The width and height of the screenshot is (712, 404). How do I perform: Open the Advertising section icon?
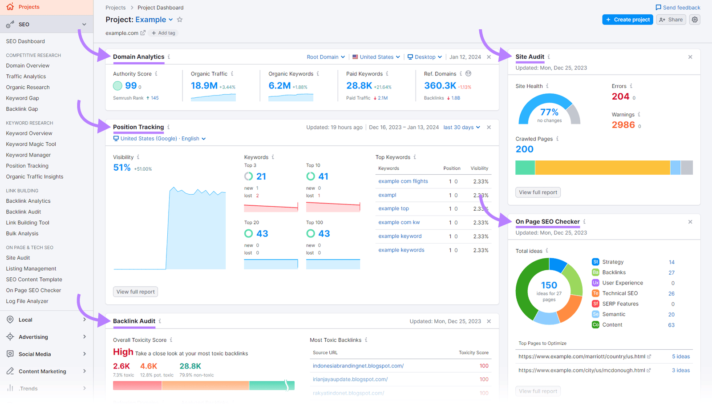coord(10,336)
